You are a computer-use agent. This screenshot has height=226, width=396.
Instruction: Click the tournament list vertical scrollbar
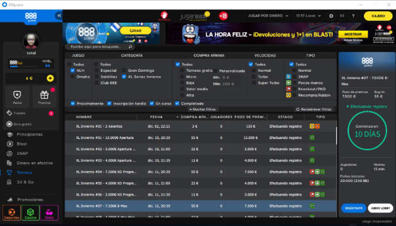point(336,136)
